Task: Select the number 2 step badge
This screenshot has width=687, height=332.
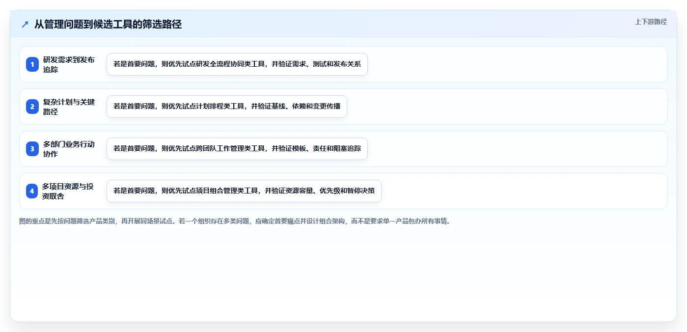Action: click(32, 107)
